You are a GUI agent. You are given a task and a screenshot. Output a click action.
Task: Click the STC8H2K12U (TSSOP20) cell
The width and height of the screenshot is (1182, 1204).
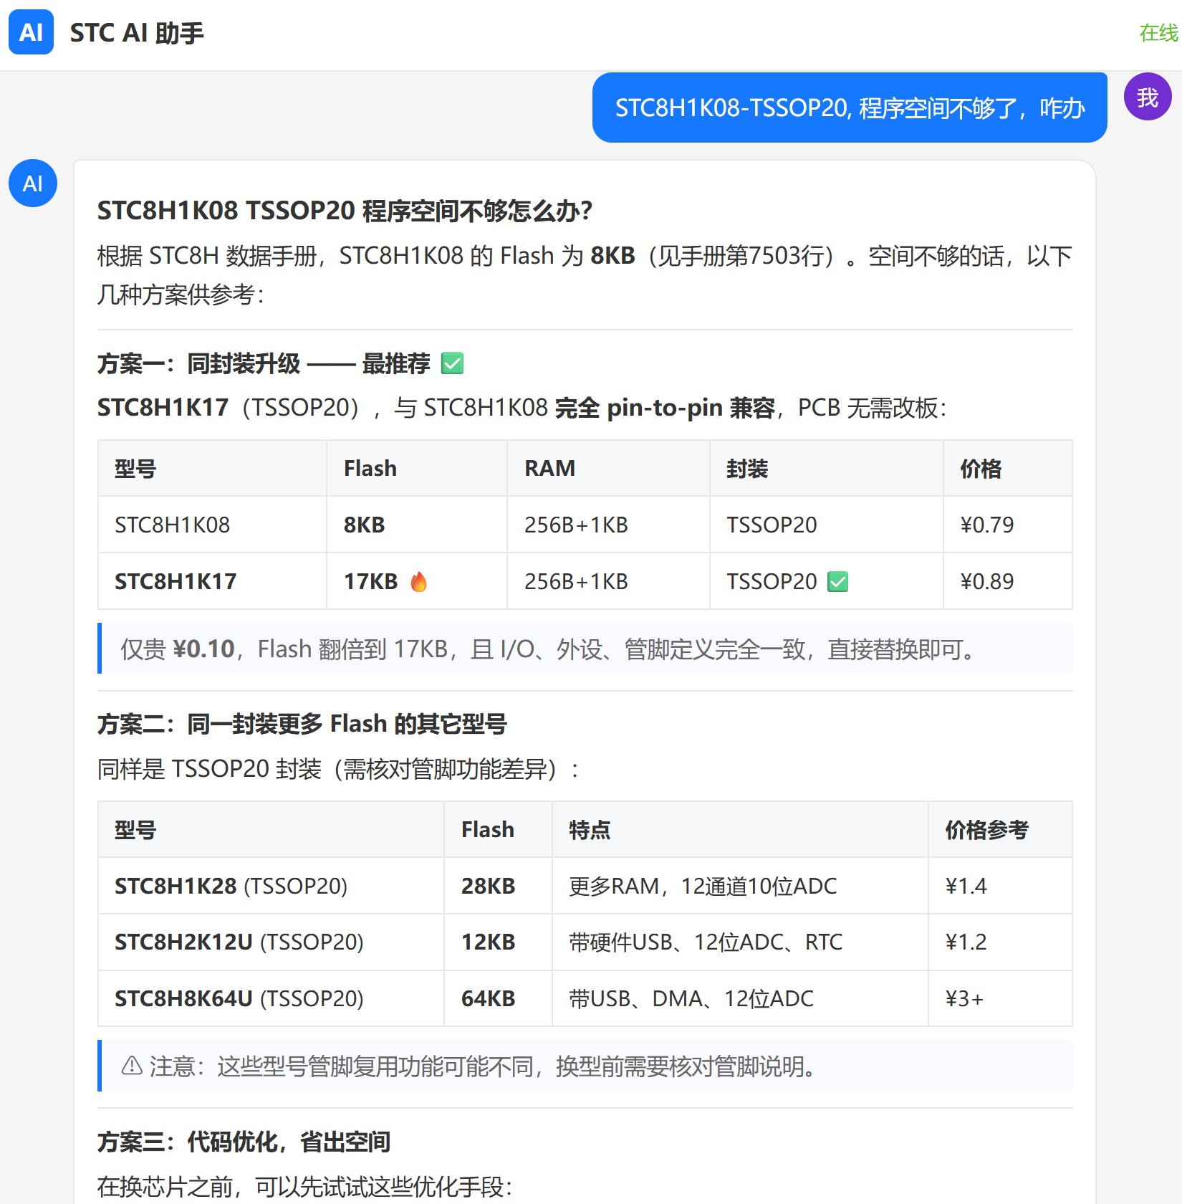point(271,942)
